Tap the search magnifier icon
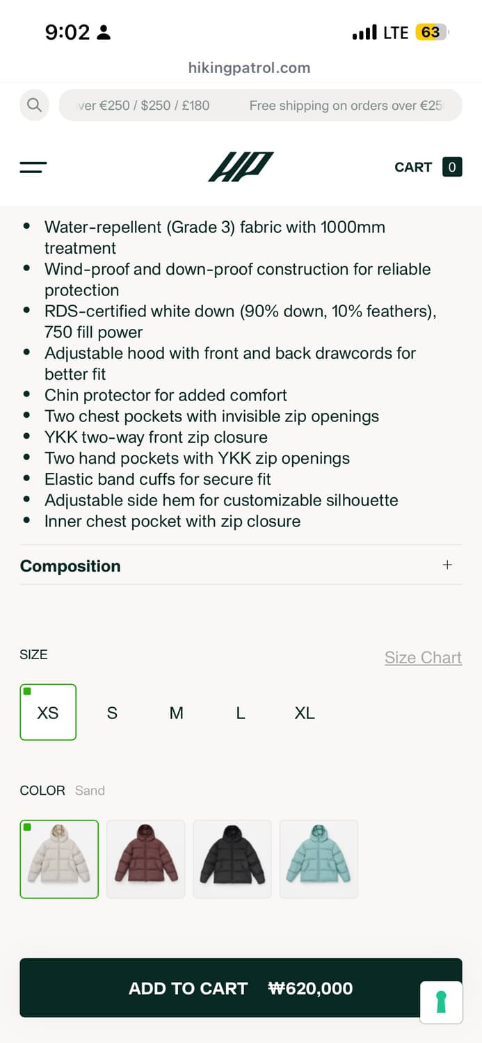The height and width of the screenshot is (1043, 482). coord(34,105)
